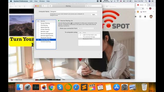This screenshot has width=164, height=92.
Task: Toggle USB 10/100/1000 LAN port checkbox
Action: point(80,35)
